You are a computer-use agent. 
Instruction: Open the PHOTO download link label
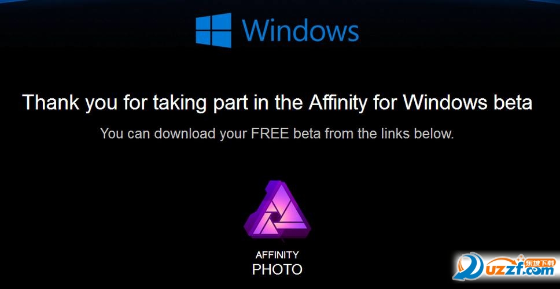277,270
